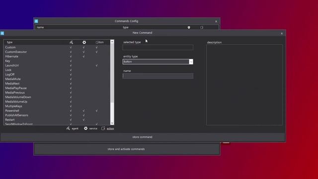Select the LaunchUrl command type
Screen dimensions: 318x179
57,65
